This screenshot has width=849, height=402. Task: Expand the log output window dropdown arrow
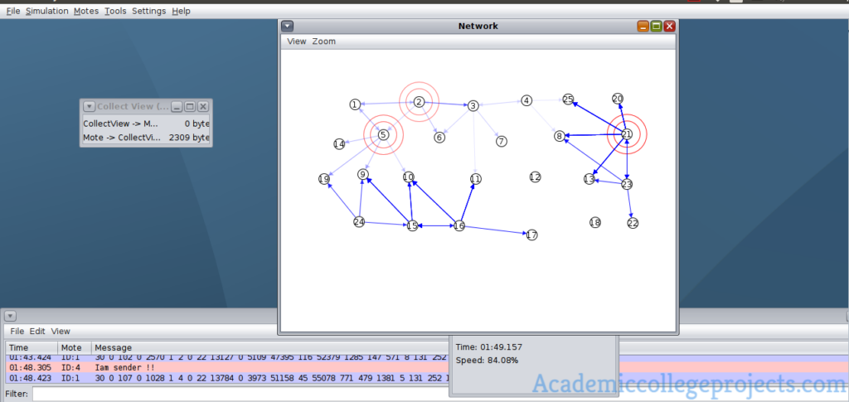click(10, 316)
